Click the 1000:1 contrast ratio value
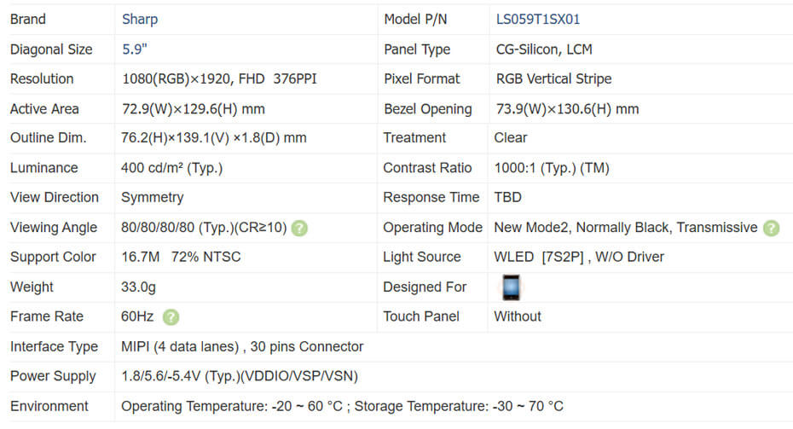Image resolution: width=793 pixels, height=429 pixels. pos(551,168)
